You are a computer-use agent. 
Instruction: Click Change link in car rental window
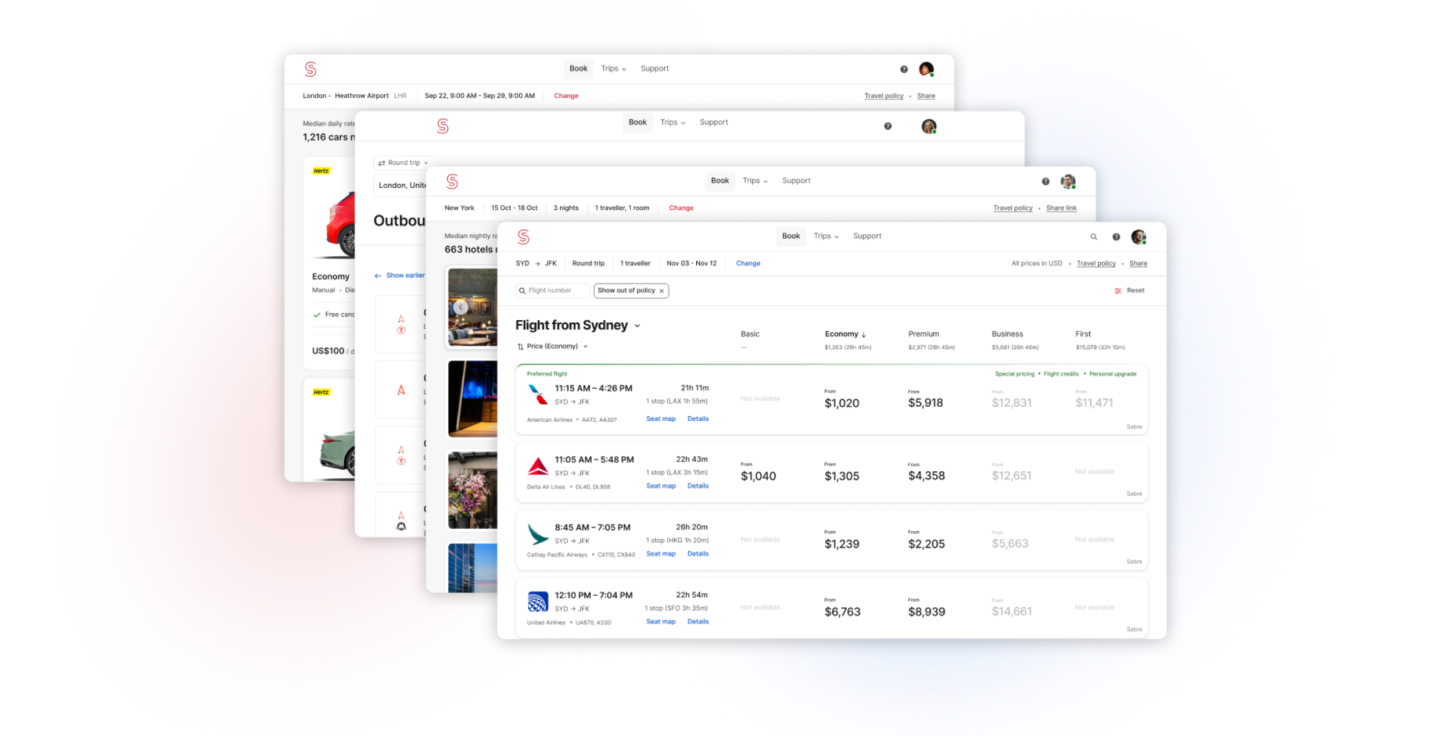[x=566, y=96]
